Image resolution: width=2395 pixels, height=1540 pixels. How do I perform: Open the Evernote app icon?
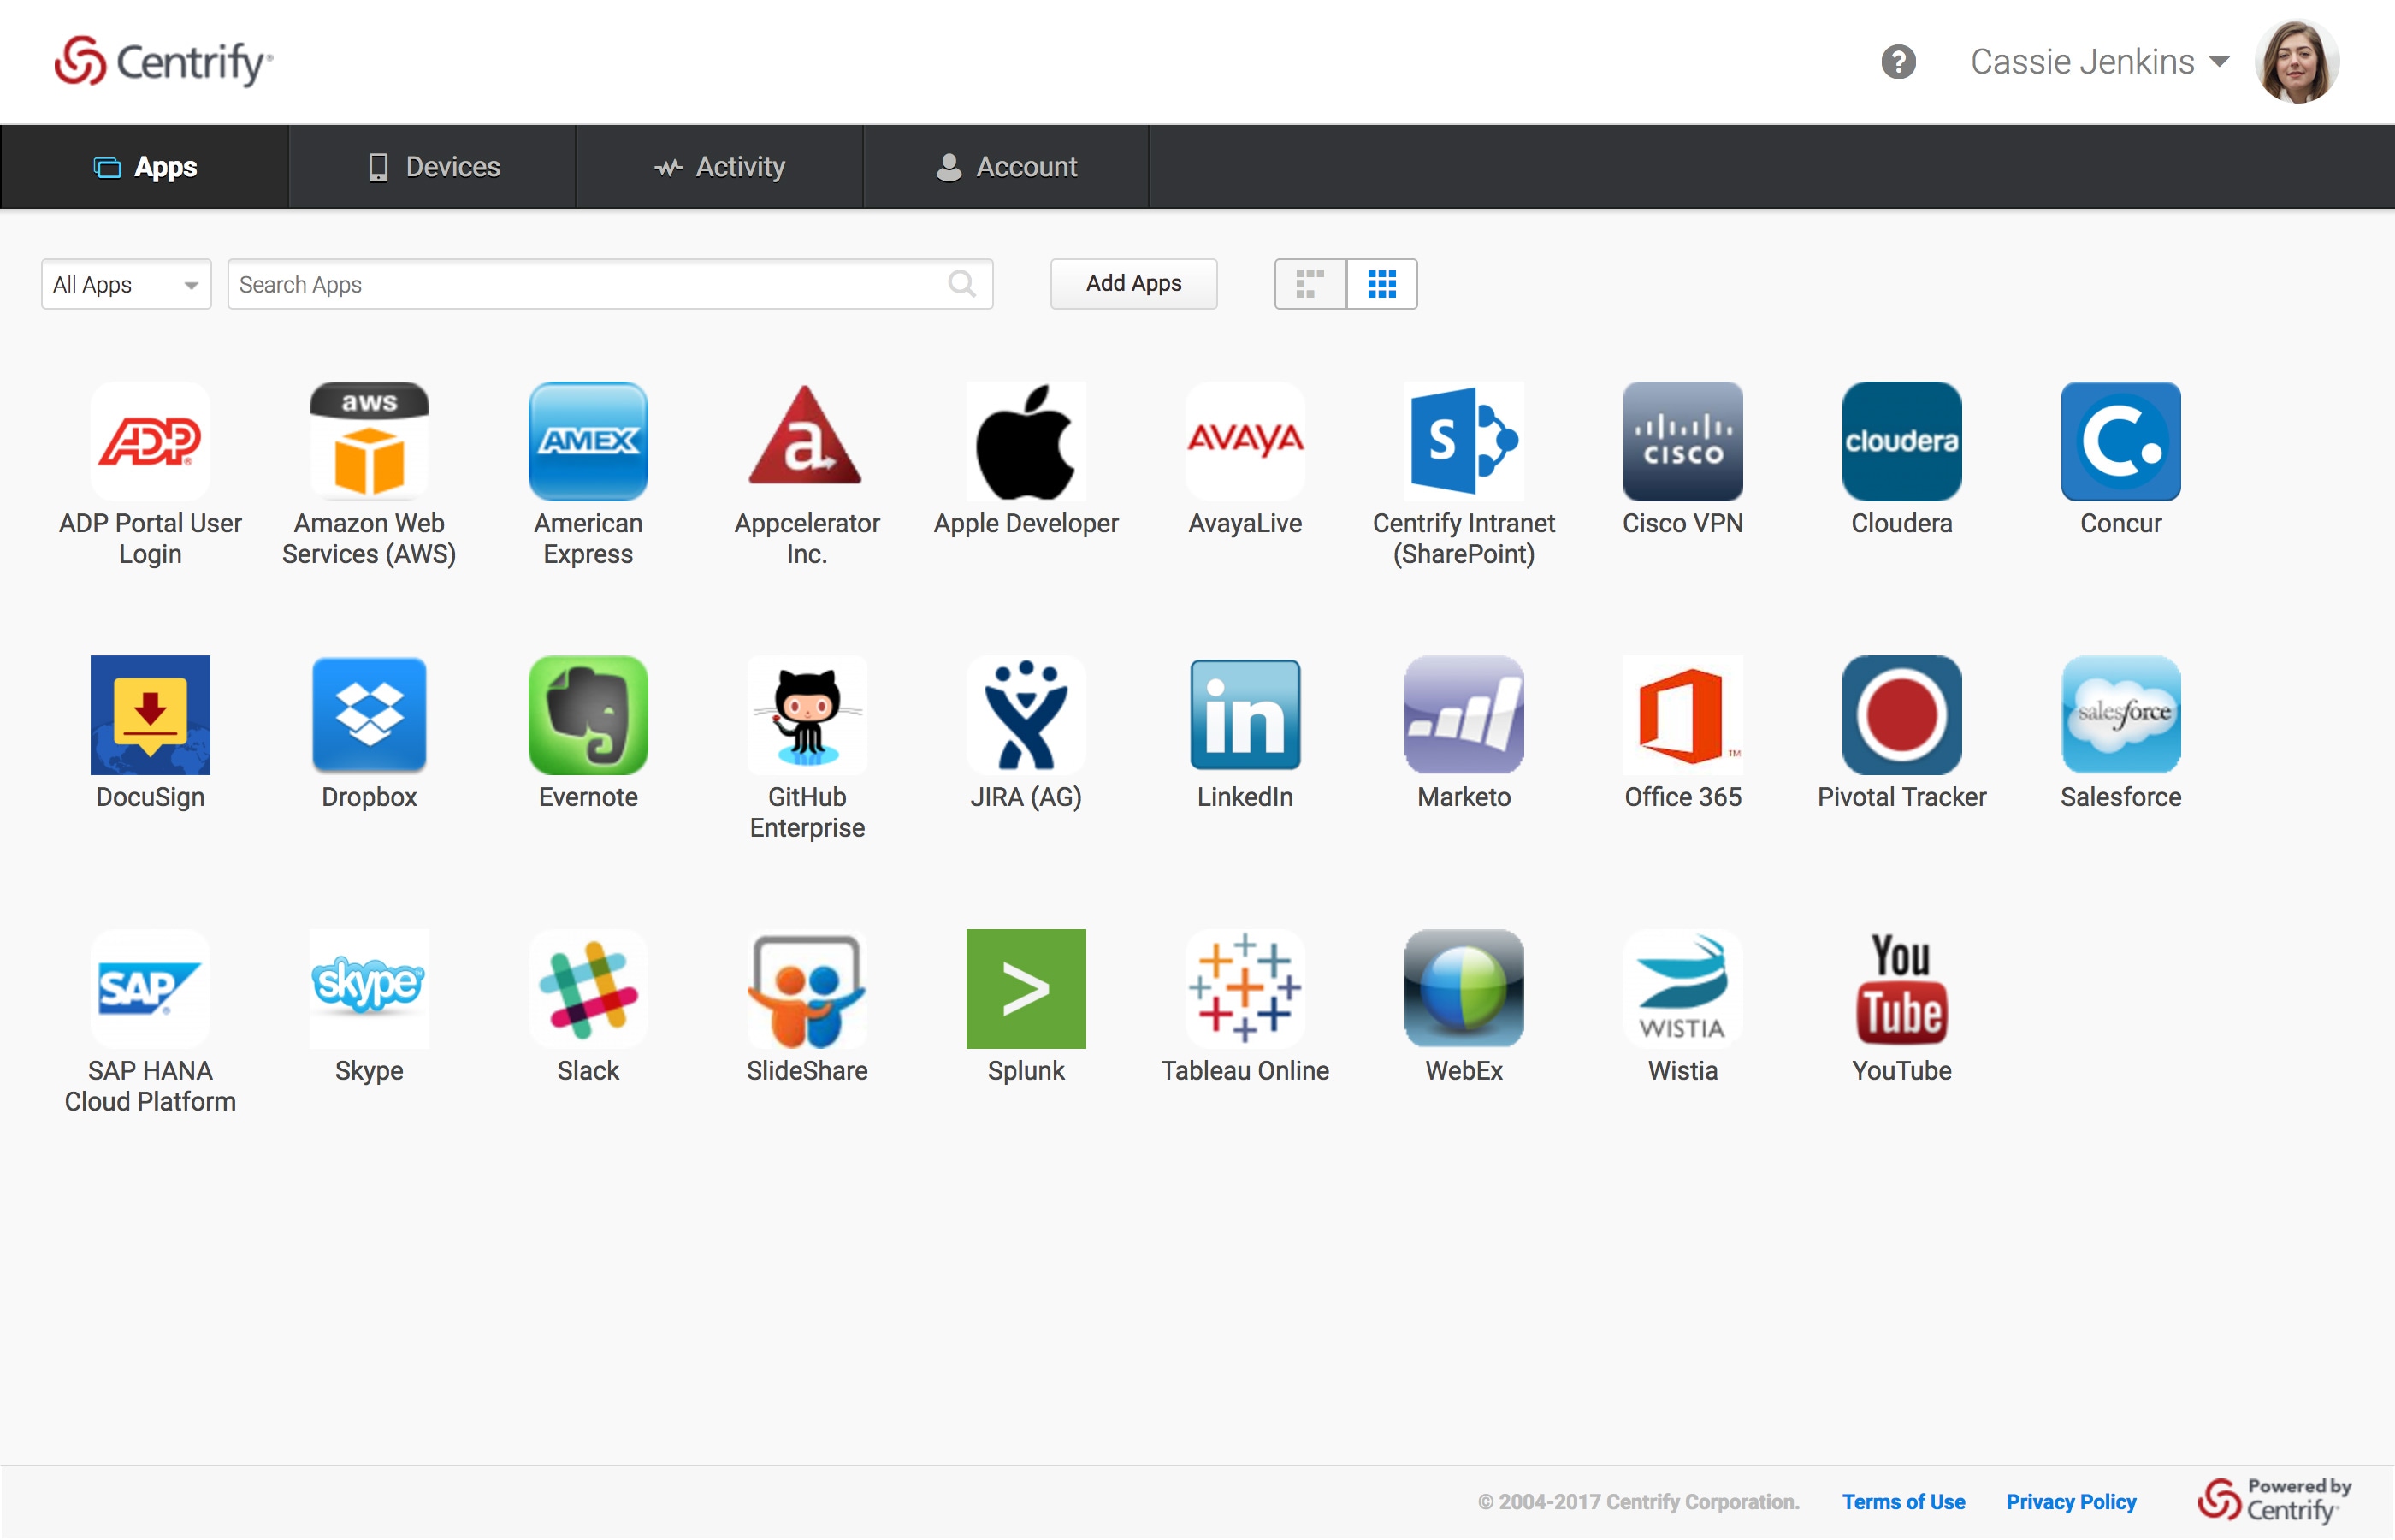click(x=588, y=715)
